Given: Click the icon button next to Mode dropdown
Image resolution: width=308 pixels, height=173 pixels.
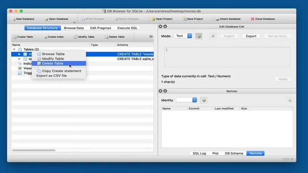Looking at the screenshot, I should (199, 36).
